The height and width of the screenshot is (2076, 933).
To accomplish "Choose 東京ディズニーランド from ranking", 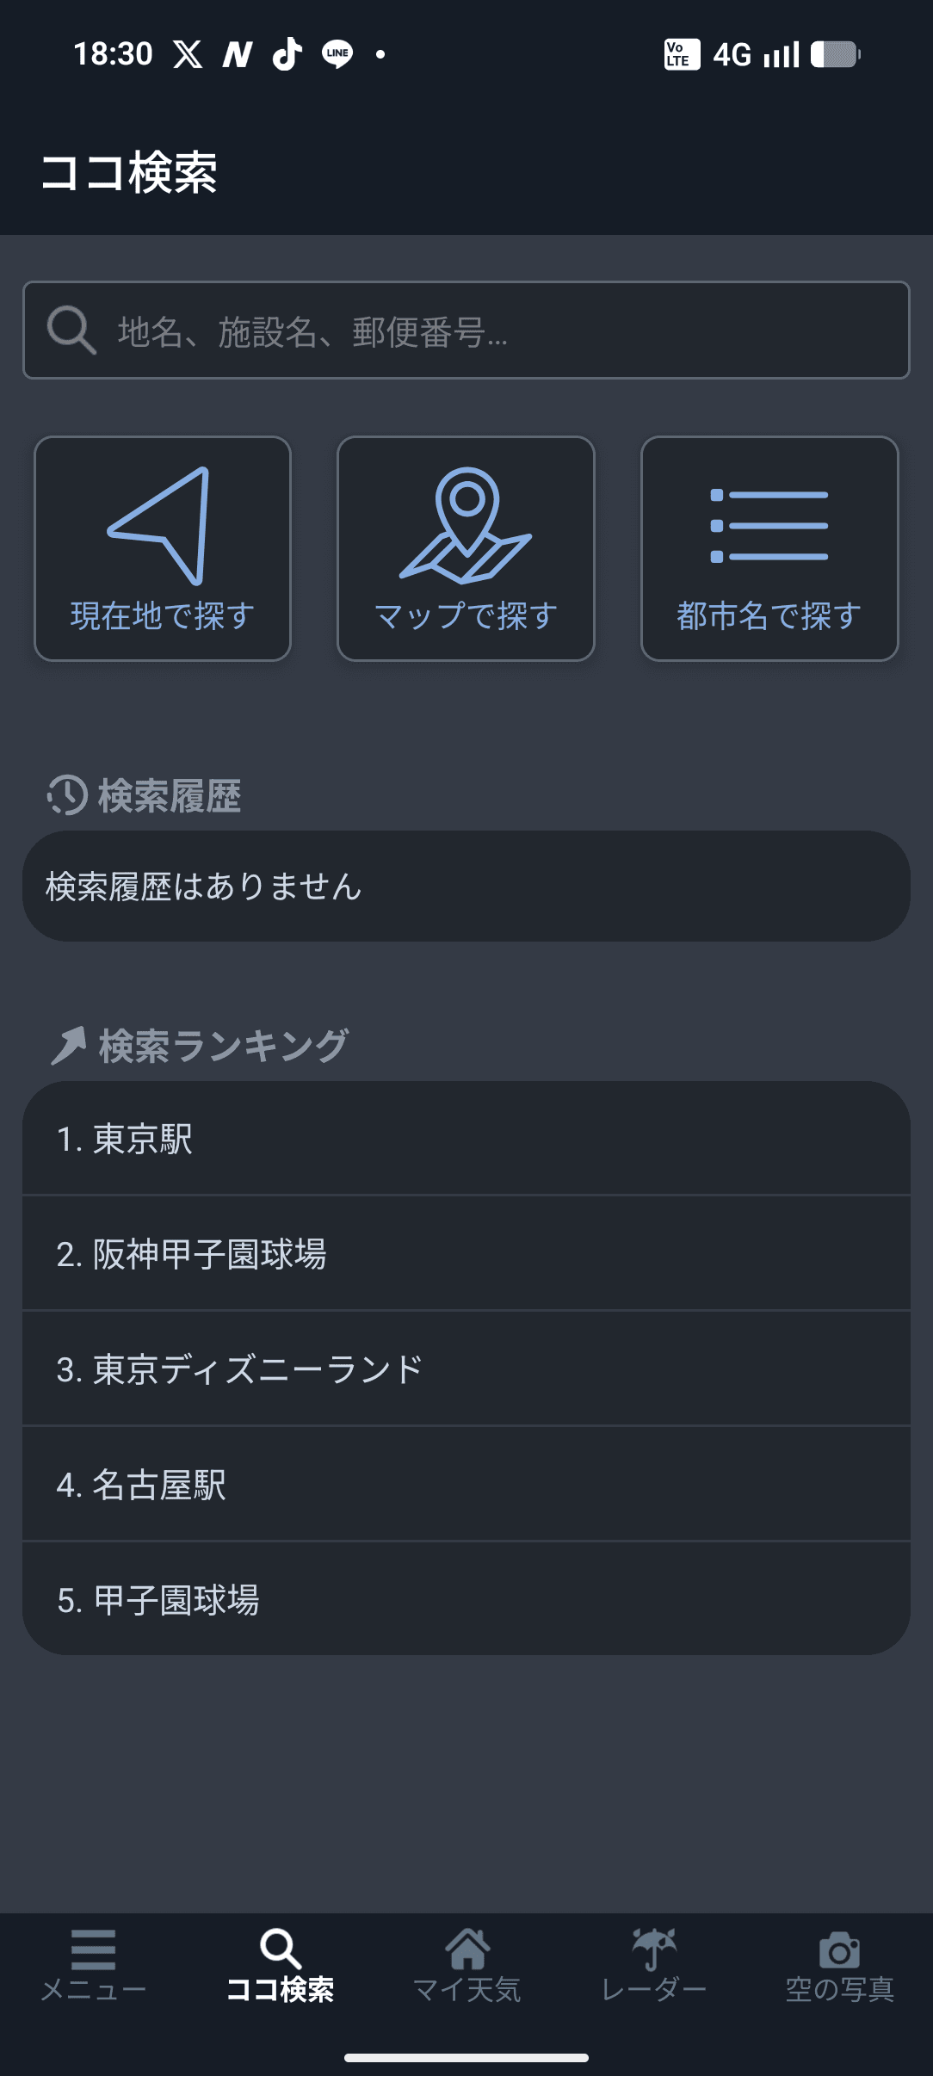I will [x=467, y=1369].
